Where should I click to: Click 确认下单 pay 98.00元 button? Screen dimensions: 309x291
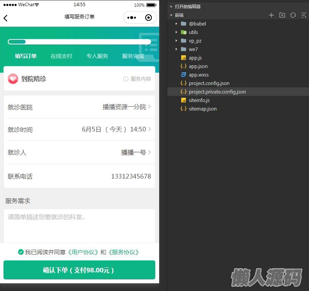click(x=79, y=270)
